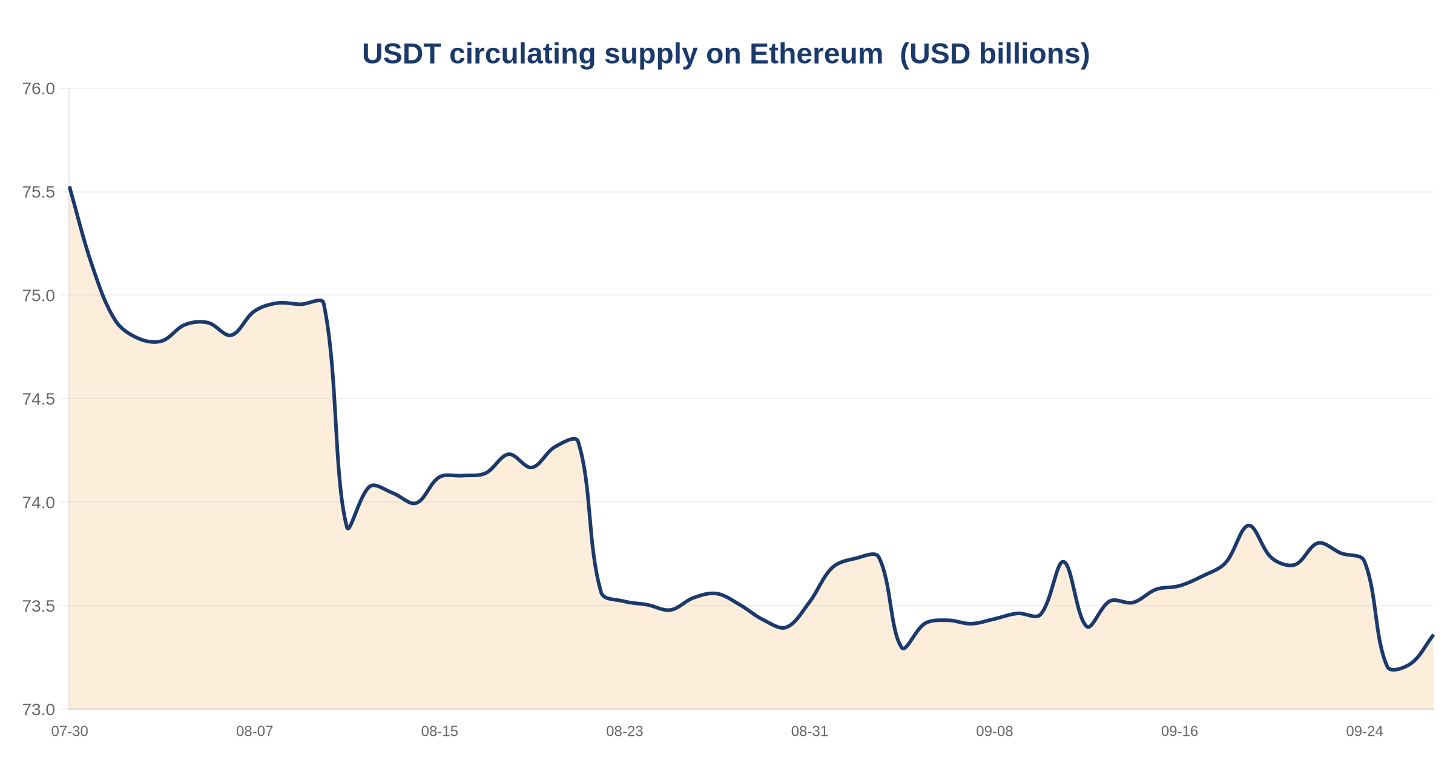Viewport: 1453px width, 763px height.
Task: Click the sharp dip bottom after 08-07
Action: coord(348,528)
